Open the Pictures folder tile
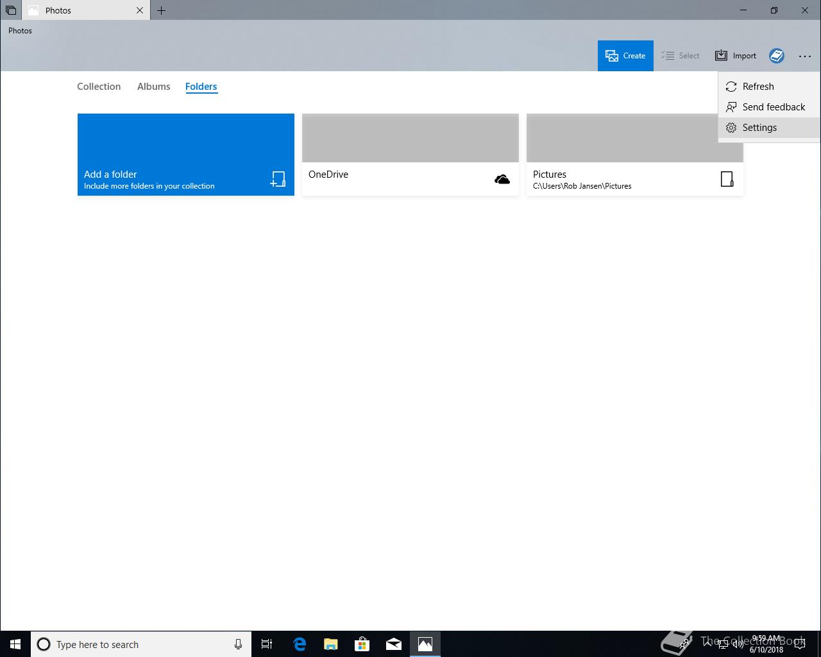Image resolution: width=821 pixels, height=657 pixels. (x=635, y=155)
